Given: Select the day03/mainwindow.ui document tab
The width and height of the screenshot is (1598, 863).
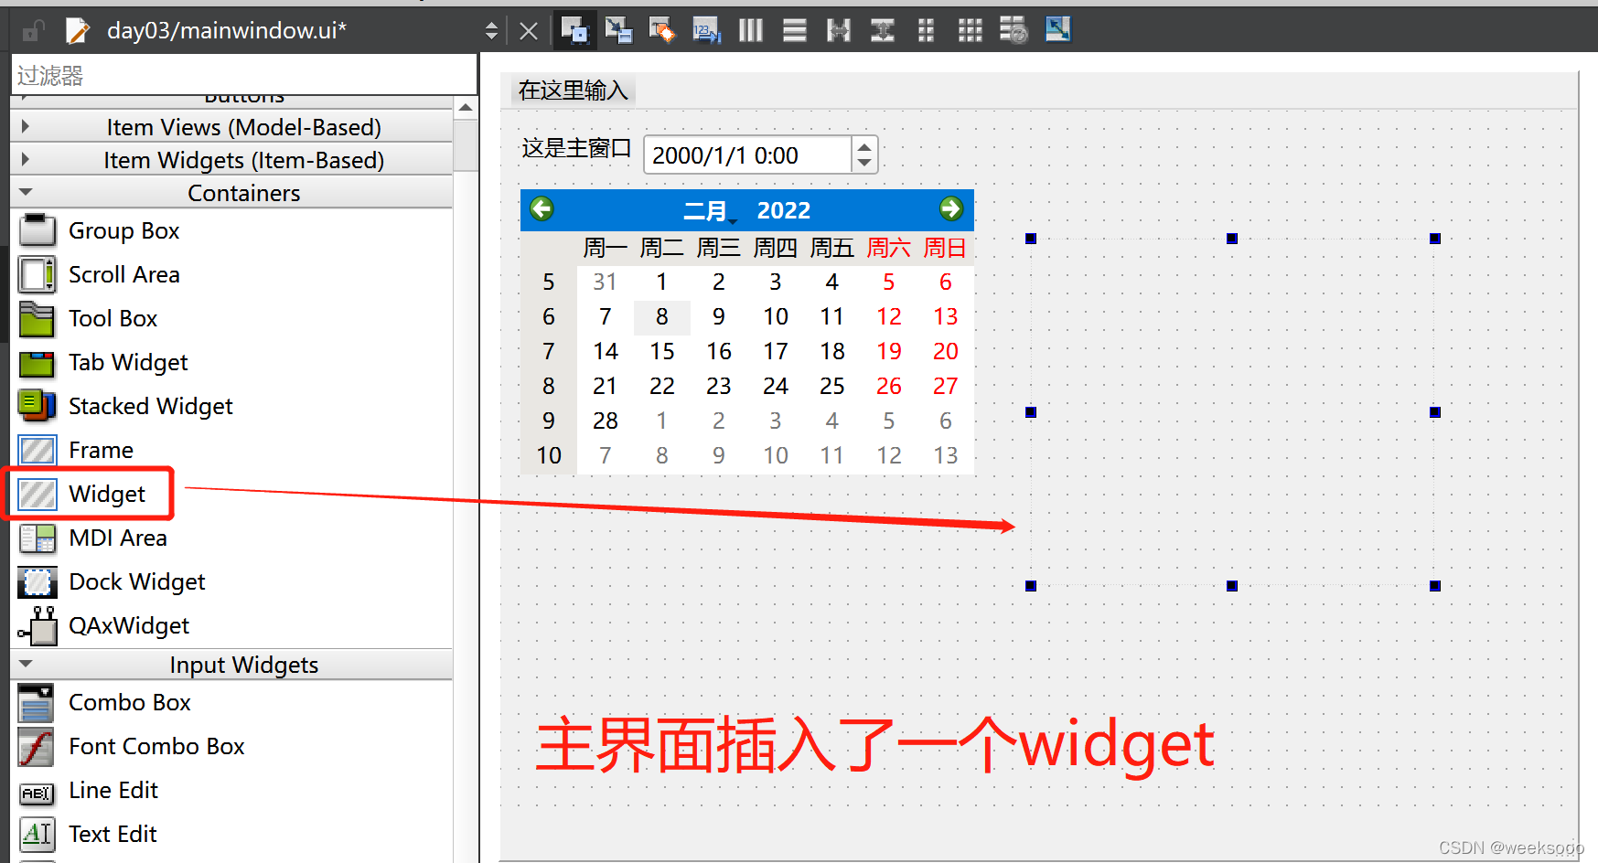Looking at the screenshot, I should (x=229, y=29).
